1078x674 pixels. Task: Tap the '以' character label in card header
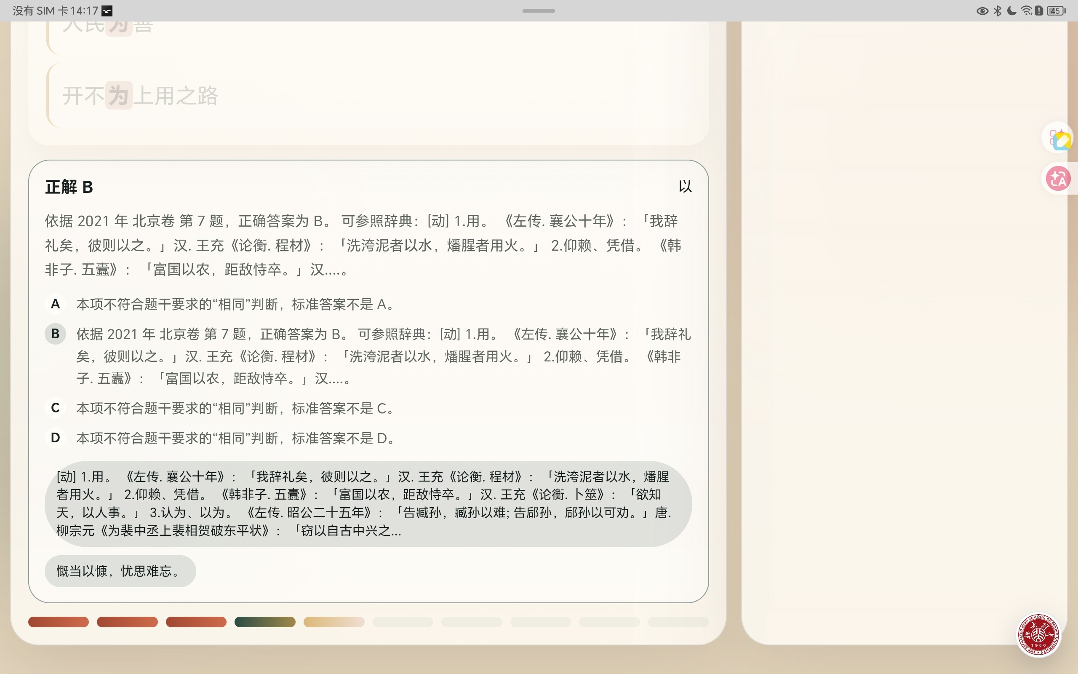point(685,186)
